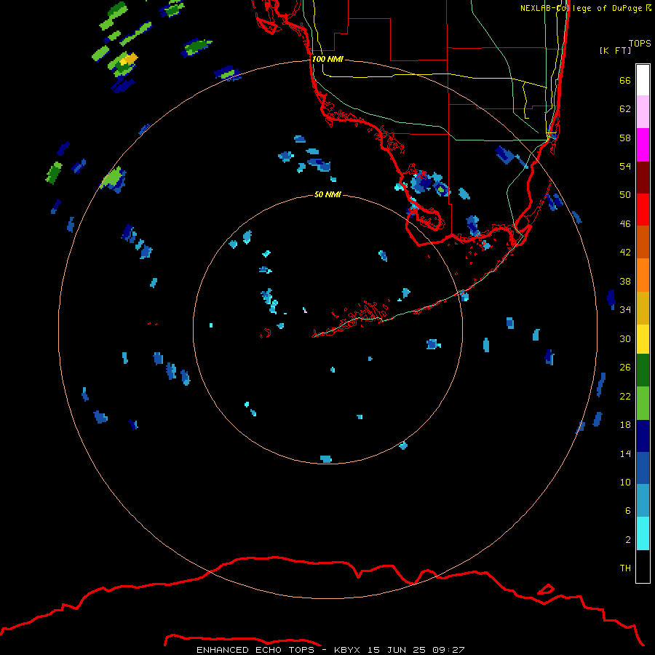Choose the bright red legend swatch
Screen dimensions: 655x655
pyautogui.click(x=643, y=210)
